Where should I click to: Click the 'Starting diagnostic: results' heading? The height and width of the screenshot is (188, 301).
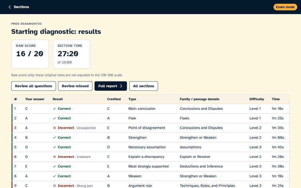[x=56, y=32]
